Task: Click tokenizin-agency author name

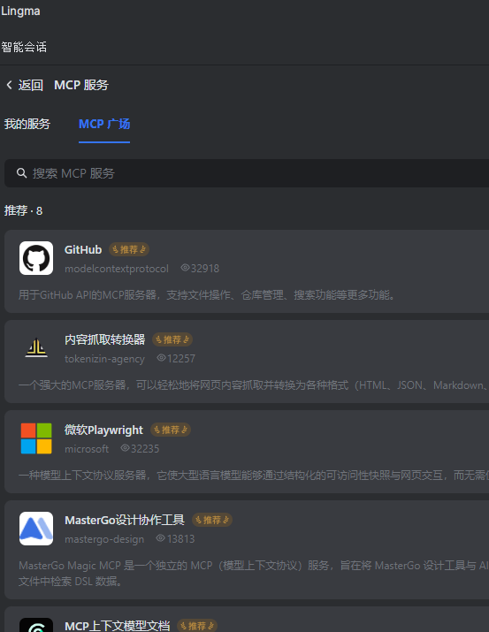Action: tap(104, 359)
